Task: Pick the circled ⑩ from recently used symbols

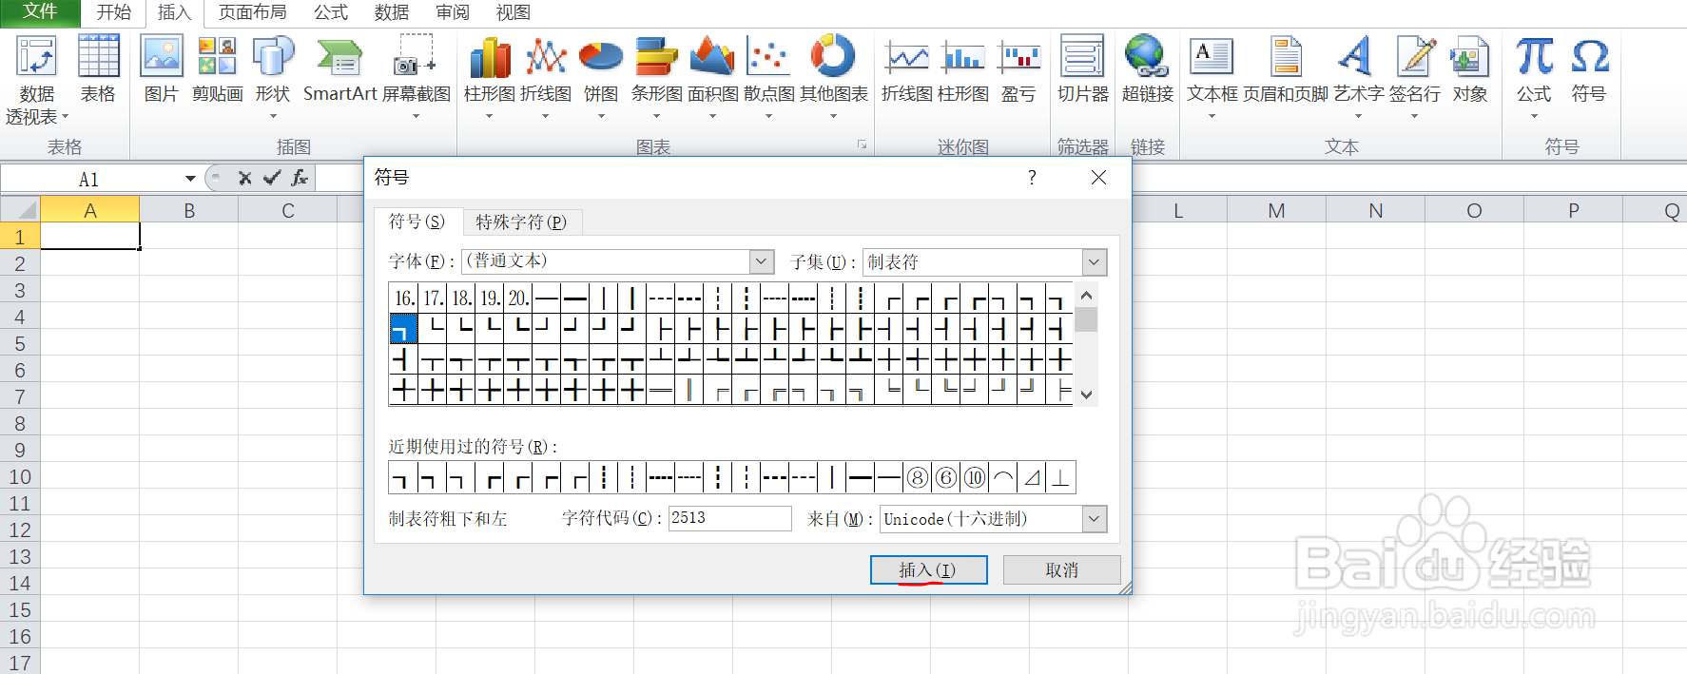Action: [974, 477]
